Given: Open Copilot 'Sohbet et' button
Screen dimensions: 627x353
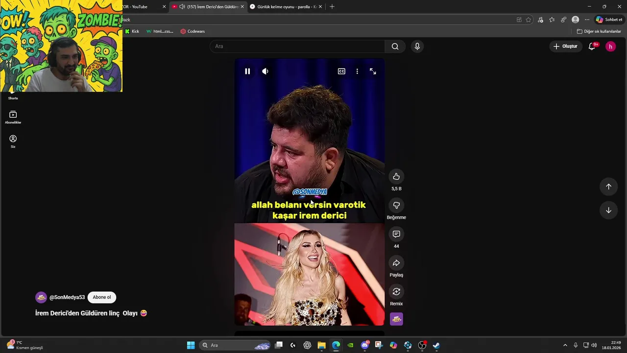Looking at the screenshot, I should 609,20.
